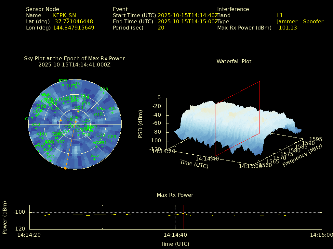Click the Waterfall Plot title
The image size is (333, 249).
[x=234, y=61]
